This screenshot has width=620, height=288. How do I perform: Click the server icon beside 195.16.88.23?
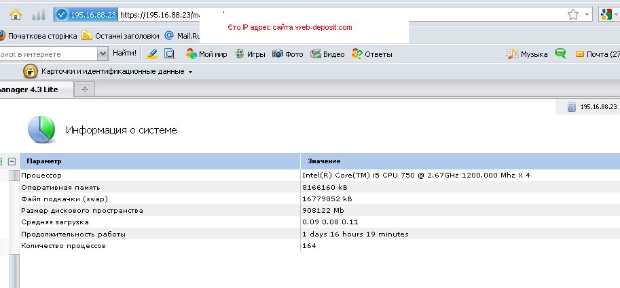tap(571, 107)
